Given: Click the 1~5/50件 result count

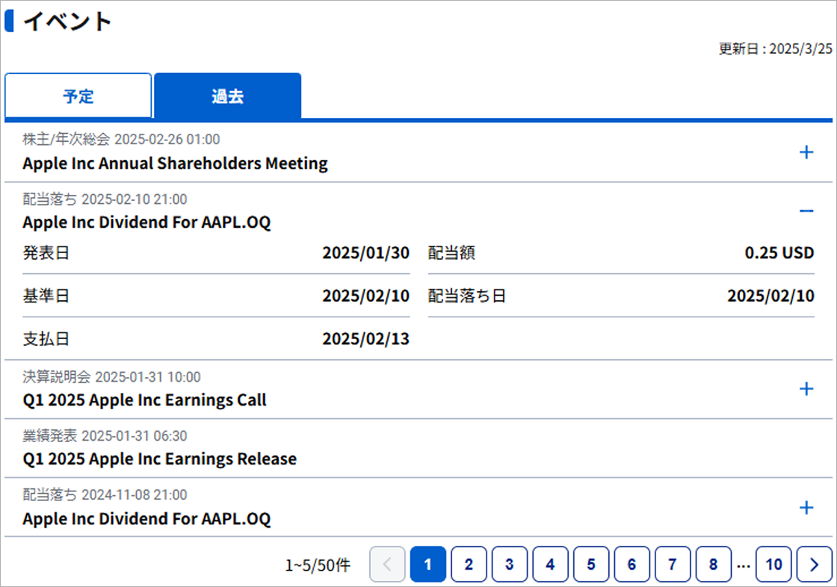Looking at the screenshot, I should tap(318, 565).
